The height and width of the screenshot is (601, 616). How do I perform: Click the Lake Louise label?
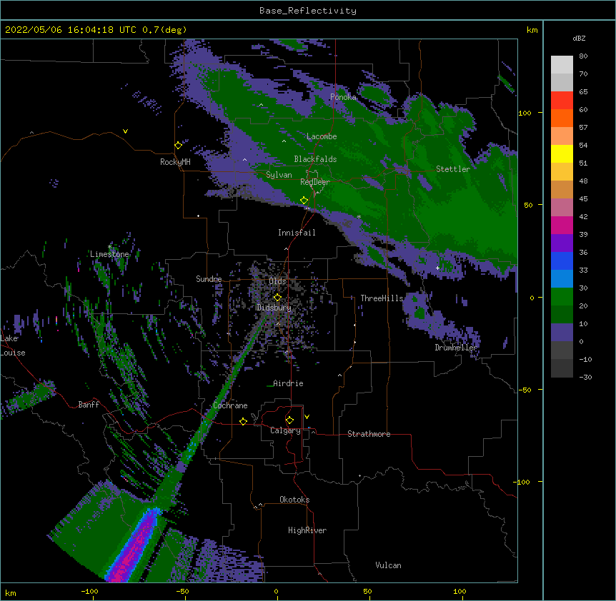(x=13, y=345)
